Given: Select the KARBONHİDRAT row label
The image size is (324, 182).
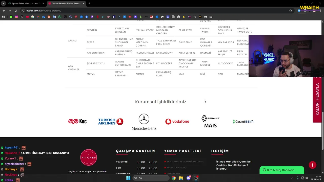Looking at the screenshot, I should (96, 53).
